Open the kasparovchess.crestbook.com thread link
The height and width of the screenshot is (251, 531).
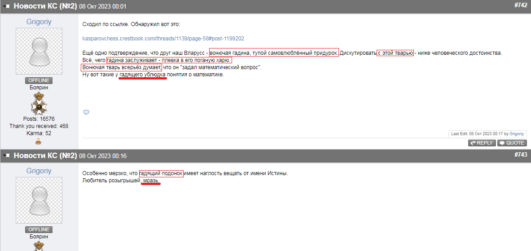pyautogui.click(x=163, y=39)
